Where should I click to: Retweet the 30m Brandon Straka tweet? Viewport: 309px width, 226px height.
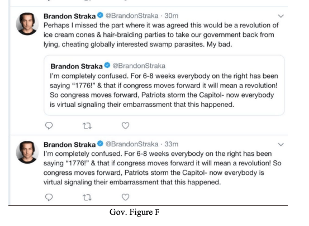pyautogui.click(x=87, y=126)
